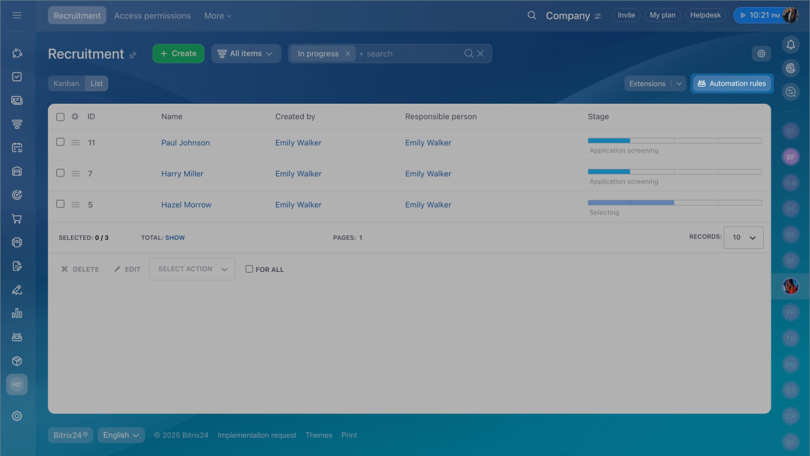This screenshot has height=456, width=810.
Task: Switch to the Kanban view tab
Action: 66,83
